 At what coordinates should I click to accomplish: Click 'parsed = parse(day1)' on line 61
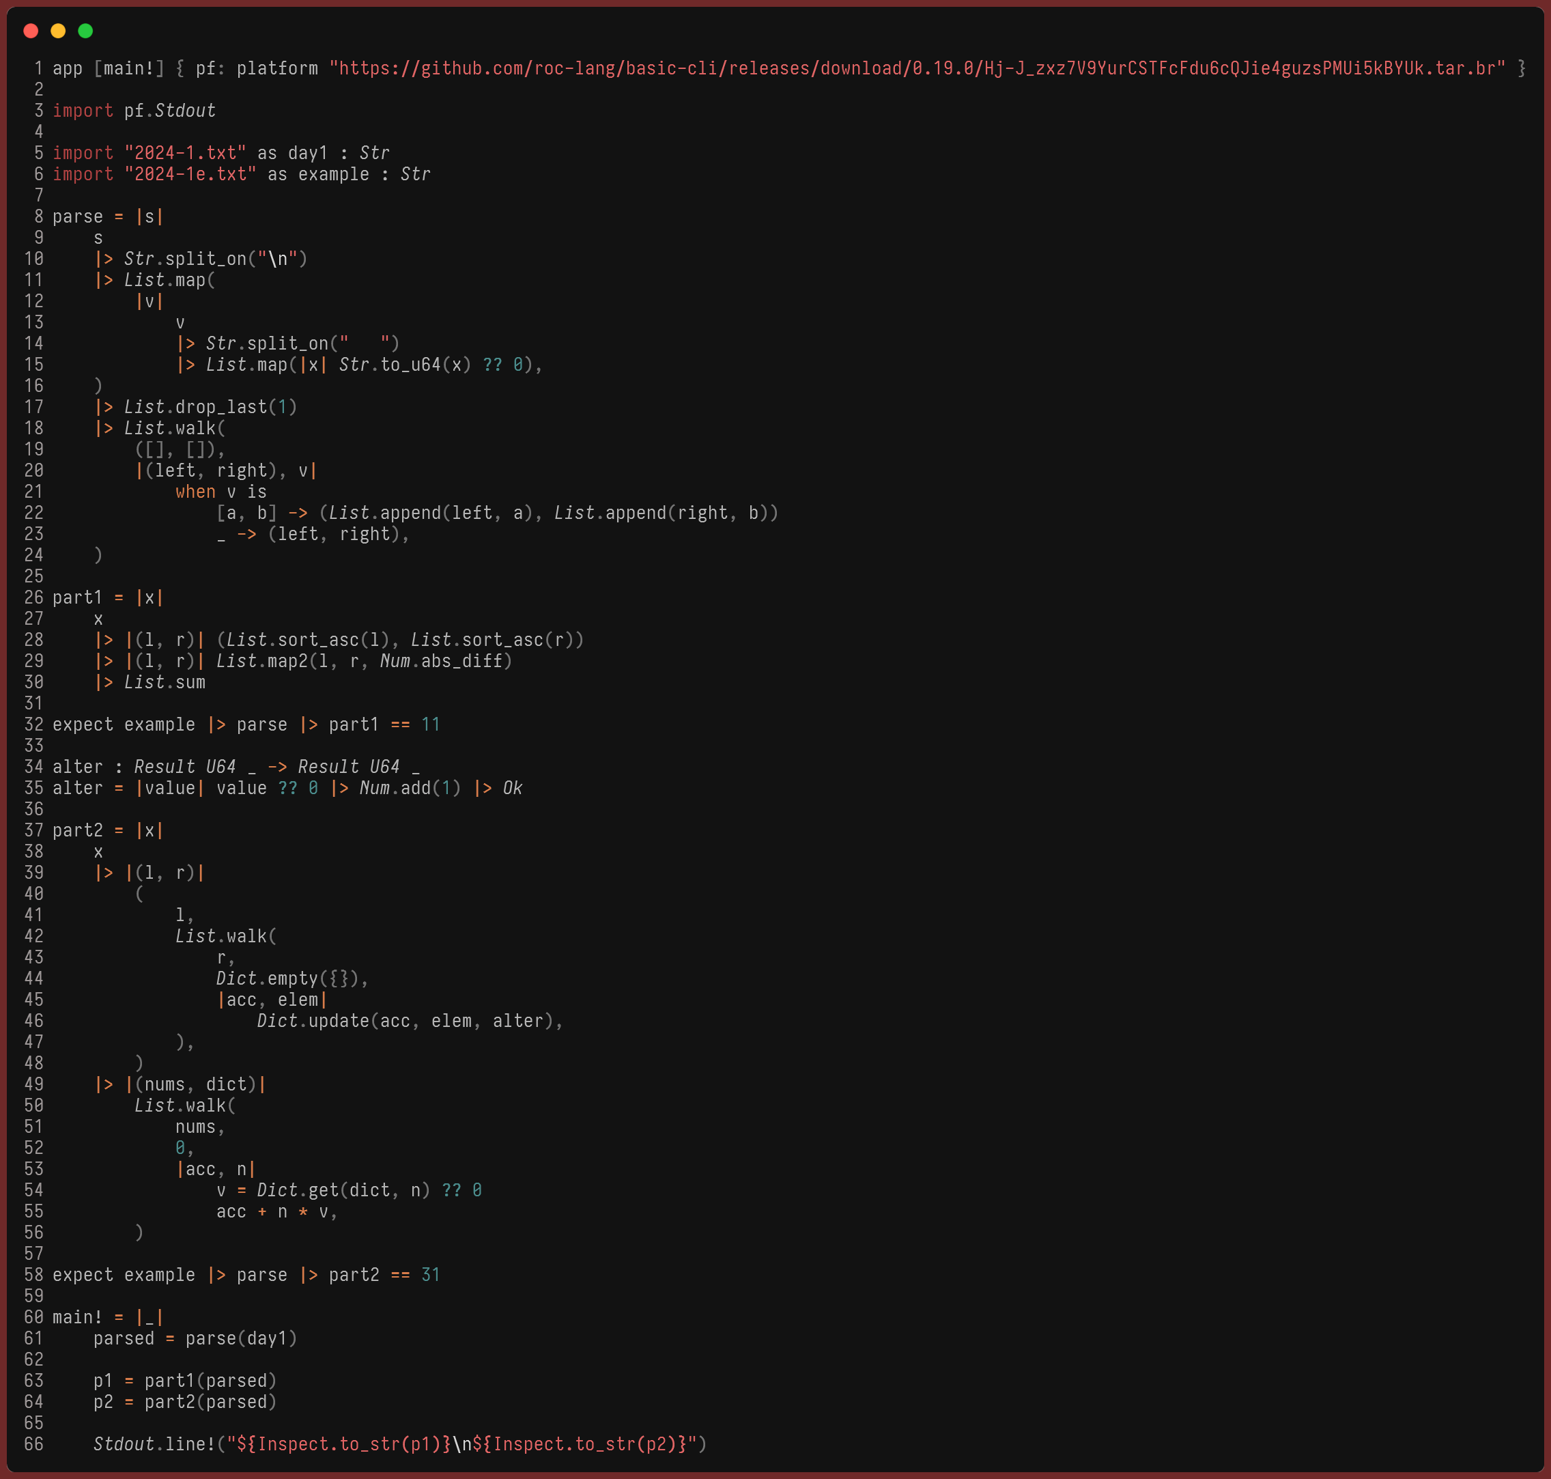pos(195,1338)
